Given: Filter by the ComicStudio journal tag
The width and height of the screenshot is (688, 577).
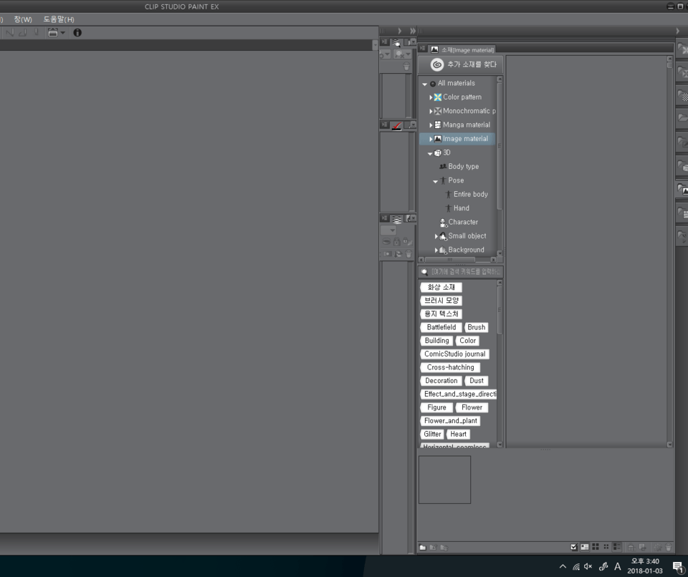Looking at the screenshot, I should pyautogui.click(x=454, y=354).
